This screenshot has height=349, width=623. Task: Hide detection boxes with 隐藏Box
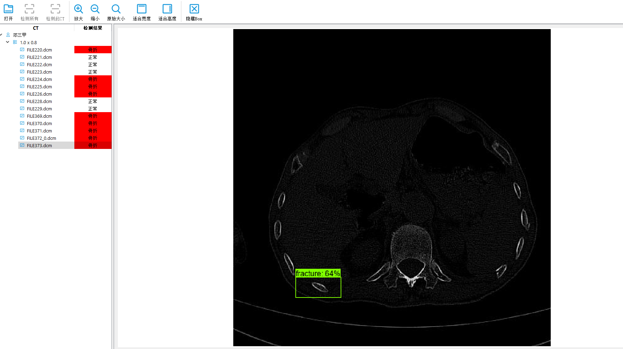194,9
